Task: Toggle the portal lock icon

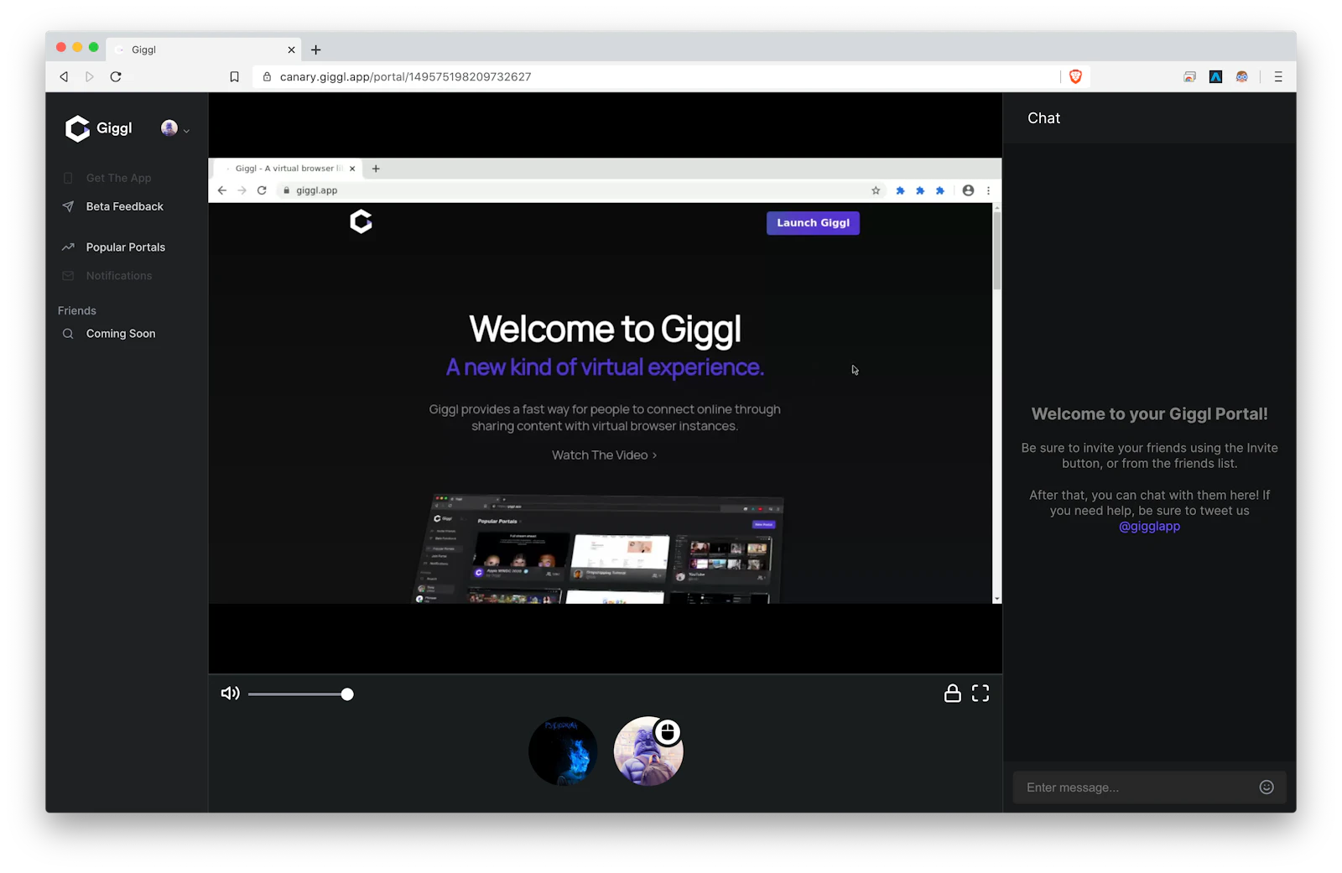Action: tap(952, 694)
